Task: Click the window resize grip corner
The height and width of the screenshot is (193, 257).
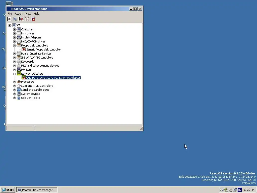Action: 141,129
